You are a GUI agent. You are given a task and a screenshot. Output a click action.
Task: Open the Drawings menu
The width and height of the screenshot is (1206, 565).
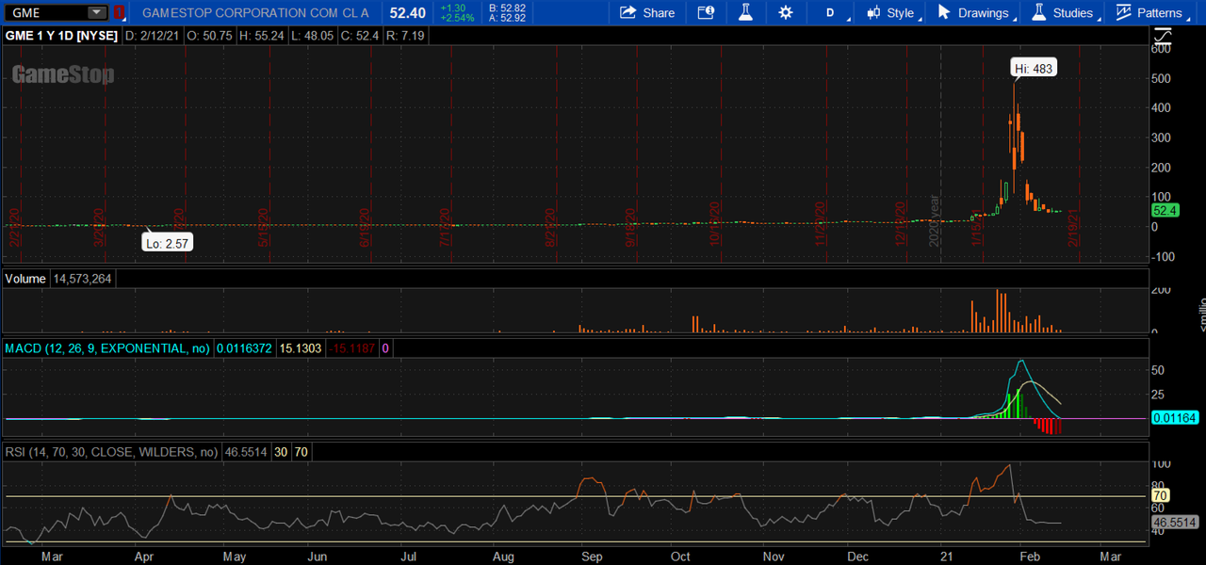(975, 12)
